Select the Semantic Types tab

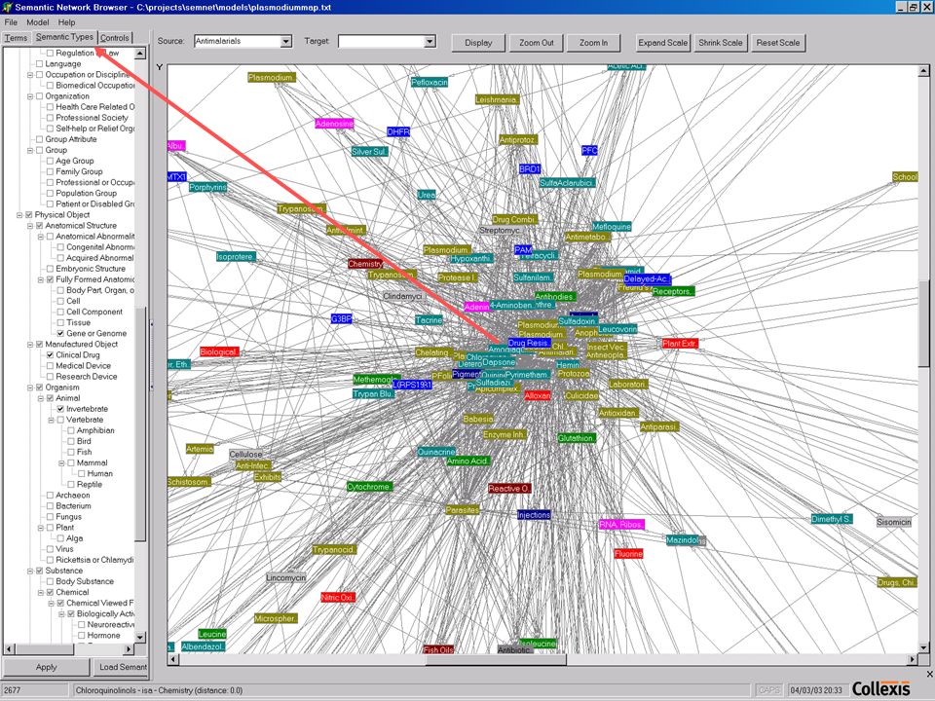(x=64, y=37)
